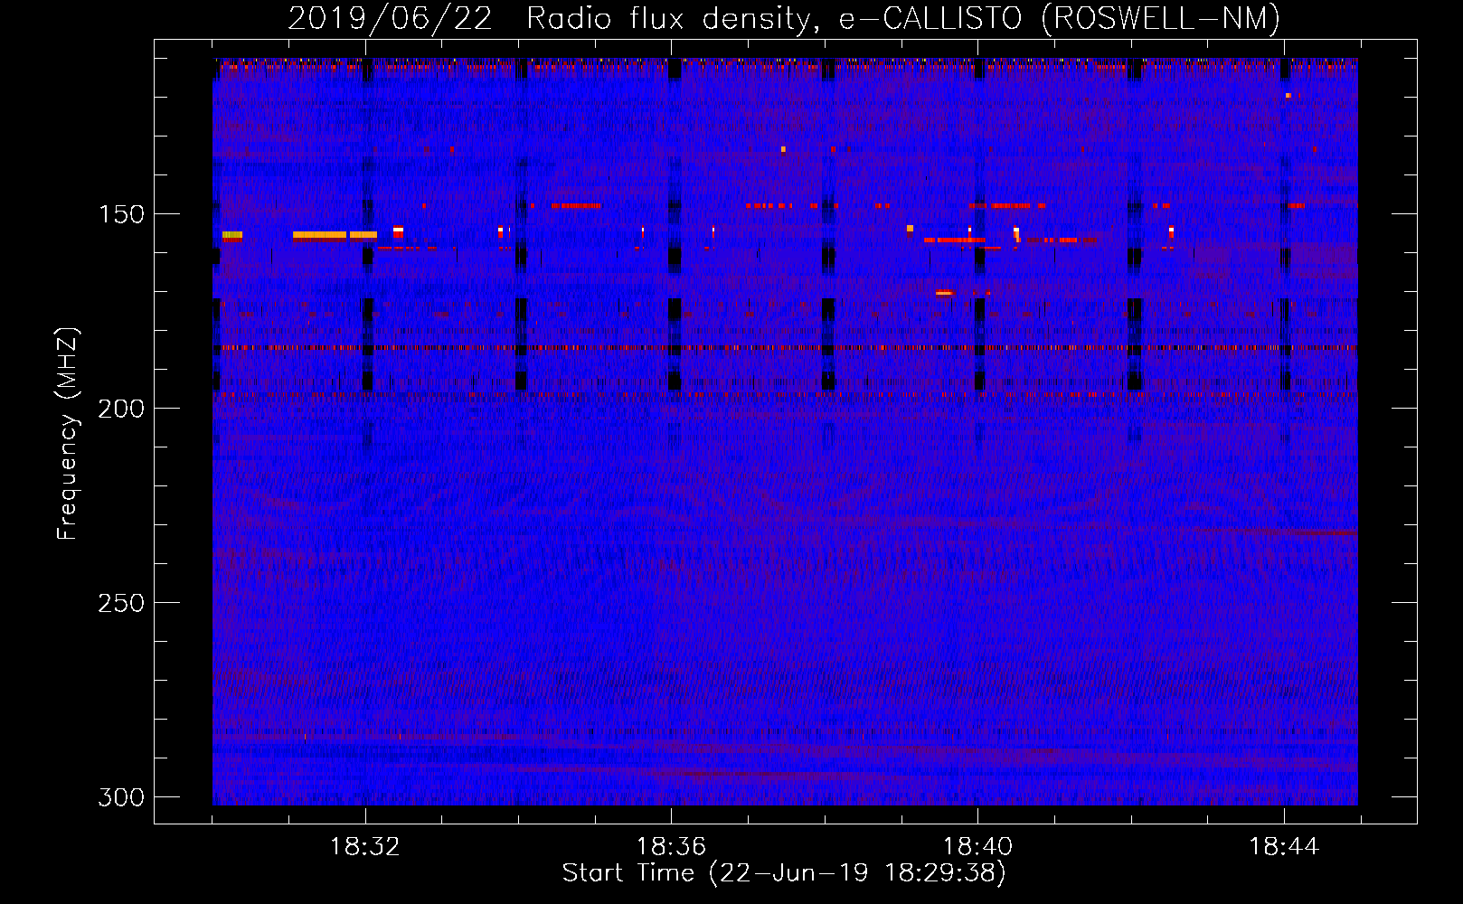Click the 300 frequency tick label
This screenshot has width=1463, height=904.
pyautogui.click(x=121, y=797)
